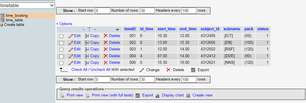This screenshot has width=306, height=103.
Task: Click the pencil Edit icon for row 001
Action: point(71,36)
